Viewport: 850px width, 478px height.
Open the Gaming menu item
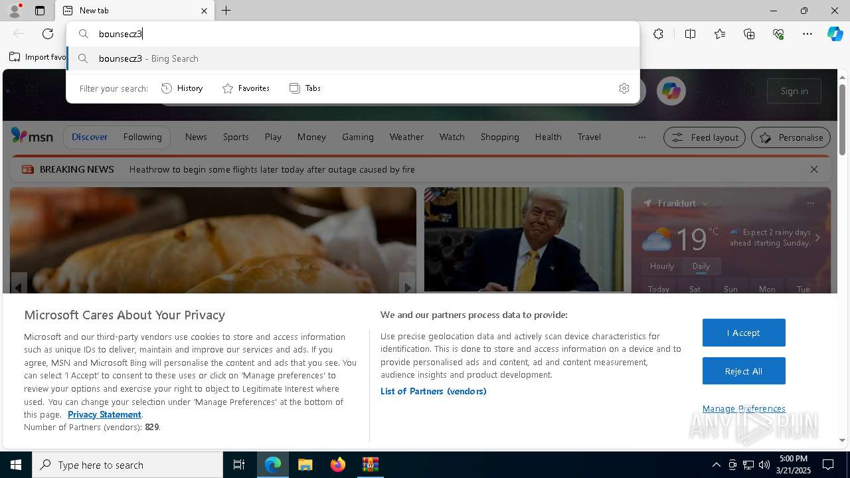click(358, 137)
